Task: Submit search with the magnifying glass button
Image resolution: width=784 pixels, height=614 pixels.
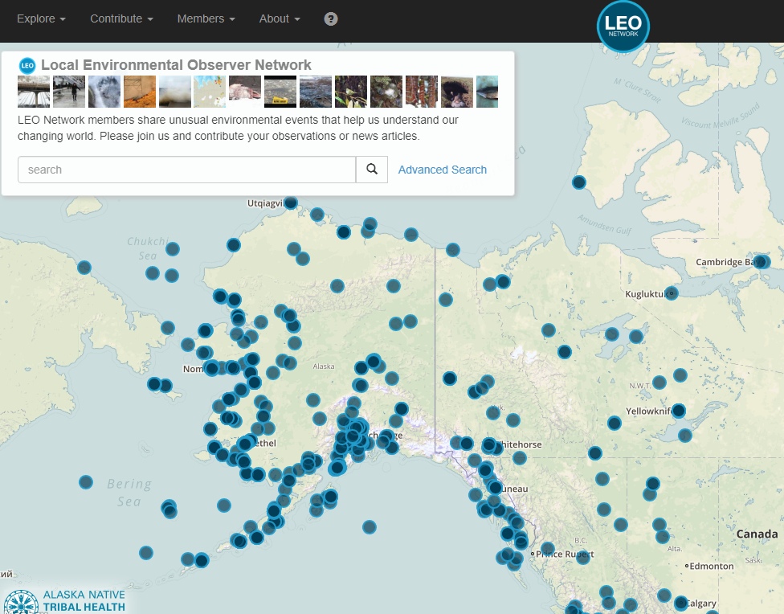Action: [371, 169]
